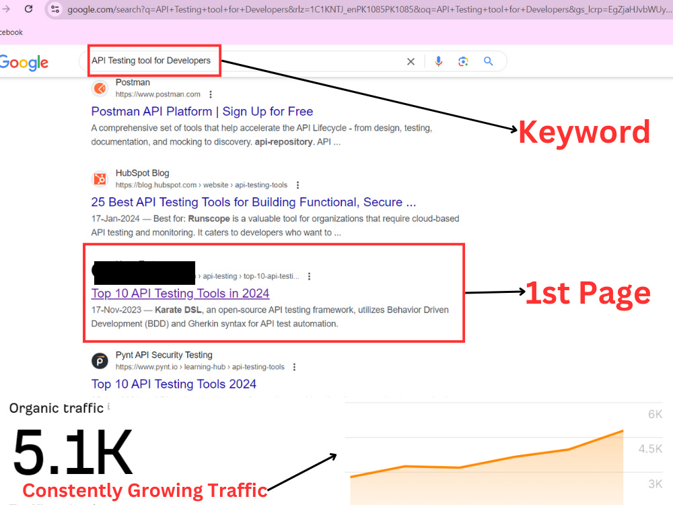Screen dimensions: 673x505
Task: Click the Runscope snippet text
Action: (x=209, y=219)
